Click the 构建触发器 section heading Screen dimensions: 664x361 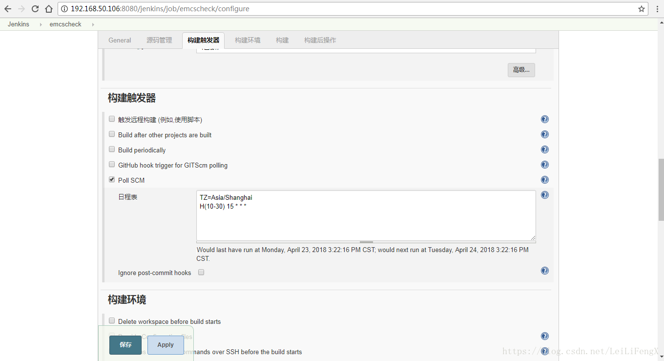[x=132, y=98]
